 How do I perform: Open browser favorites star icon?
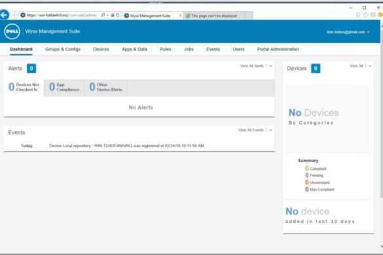(x=366, y=15)
